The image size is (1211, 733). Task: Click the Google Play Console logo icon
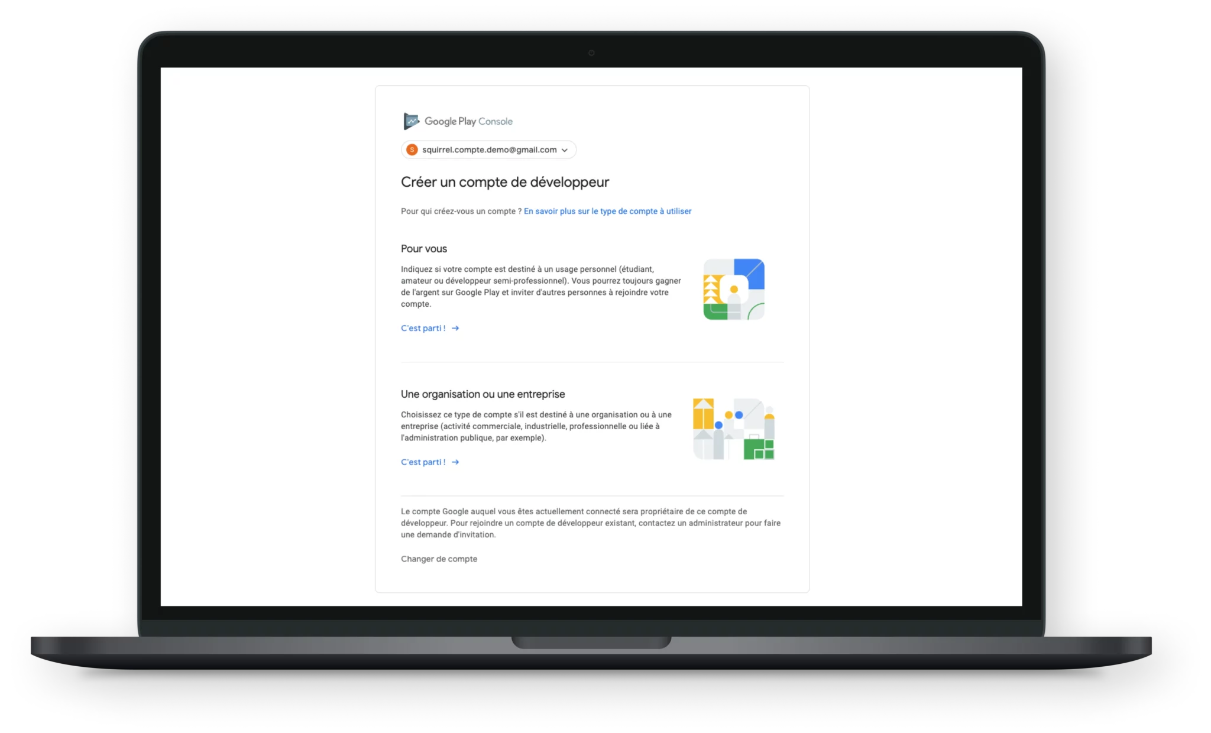411,121
